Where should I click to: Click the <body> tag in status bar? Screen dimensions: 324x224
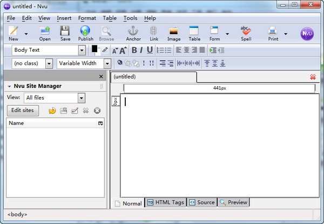coord(17,214)
